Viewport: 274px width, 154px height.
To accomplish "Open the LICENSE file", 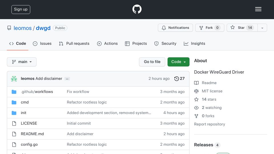I will click(x=29, y=123).
